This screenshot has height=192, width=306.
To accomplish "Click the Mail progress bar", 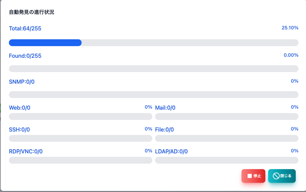I will 227,116.
